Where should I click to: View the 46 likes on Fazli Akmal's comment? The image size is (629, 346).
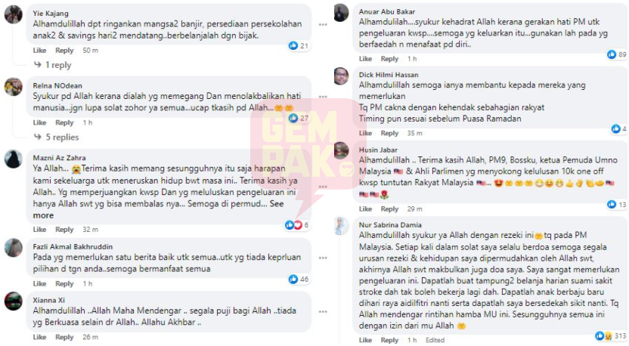point(299,279)
